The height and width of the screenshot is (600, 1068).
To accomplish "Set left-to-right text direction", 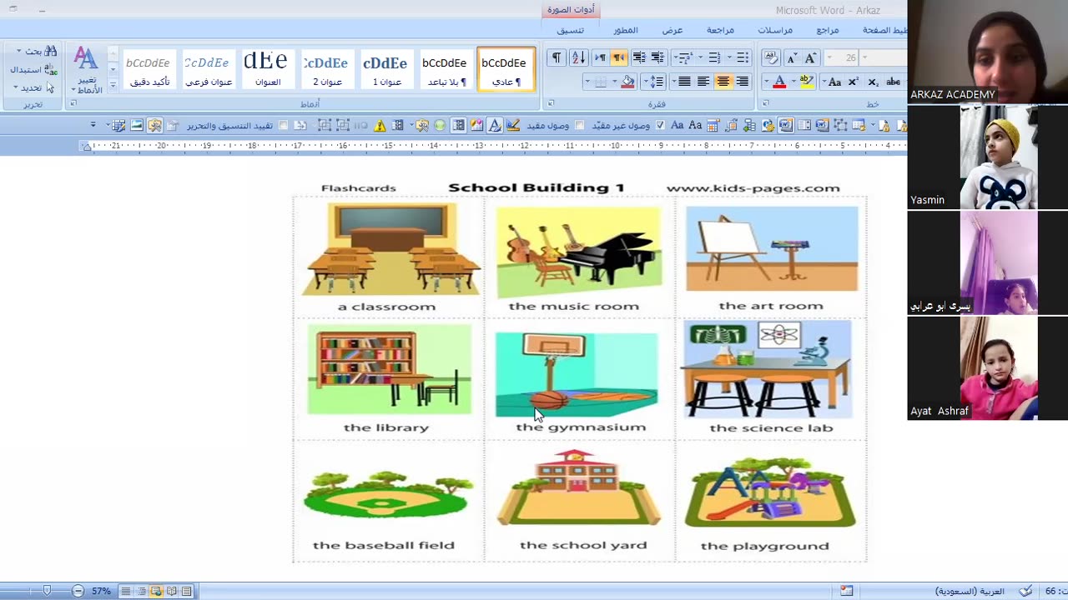I will tap(599, 57).
